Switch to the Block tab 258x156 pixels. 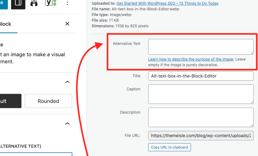coord(5,24)
